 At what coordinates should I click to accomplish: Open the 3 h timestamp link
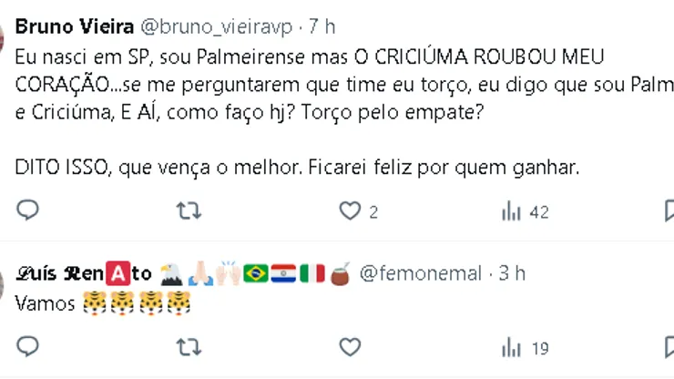pos(512,273)
